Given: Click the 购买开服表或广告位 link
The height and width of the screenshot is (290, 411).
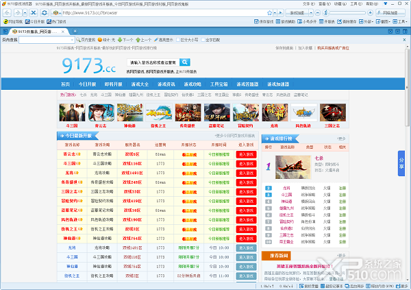Looking at the screenshot, I should pyautogui.click(x=333, y=48).
